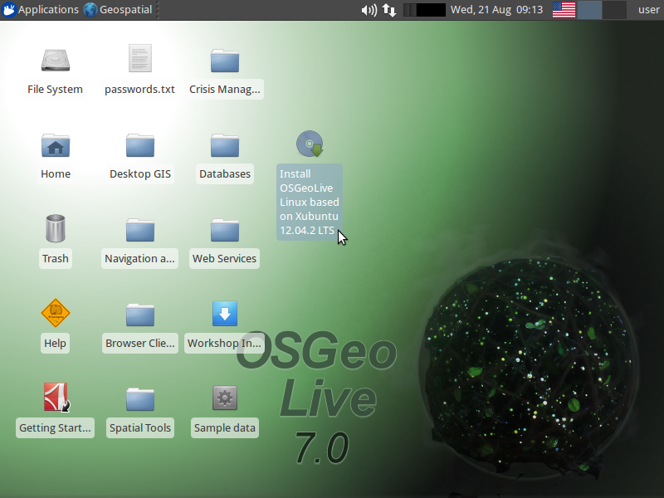Click the volume speaker icon

(x=369, y=10)
